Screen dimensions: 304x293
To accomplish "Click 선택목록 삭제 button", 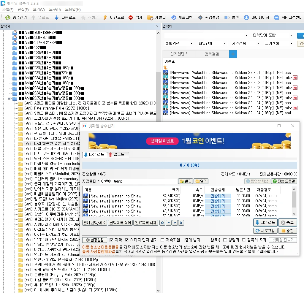I will pos(121,223).
